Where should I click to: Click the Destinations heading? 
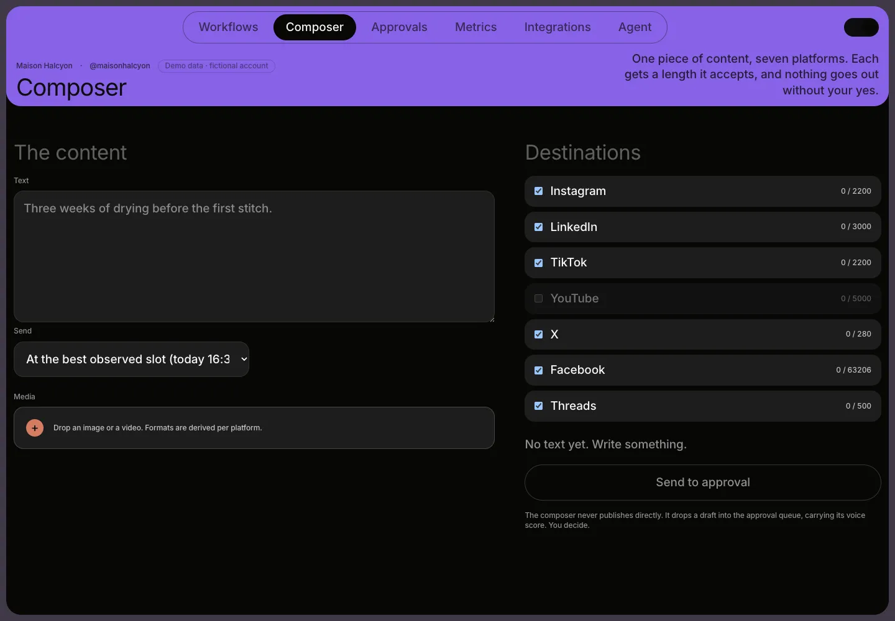coord(582,153)
